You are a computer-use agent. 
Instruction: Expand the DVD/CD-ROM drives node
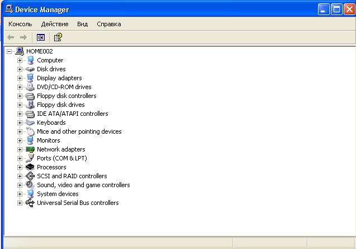click(20, 87)
